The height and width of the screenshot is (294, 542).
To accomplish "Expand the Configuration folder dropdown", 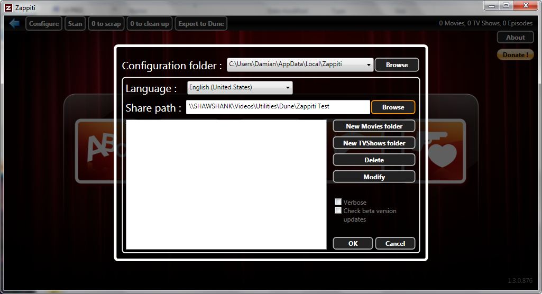I will [369, 65].
